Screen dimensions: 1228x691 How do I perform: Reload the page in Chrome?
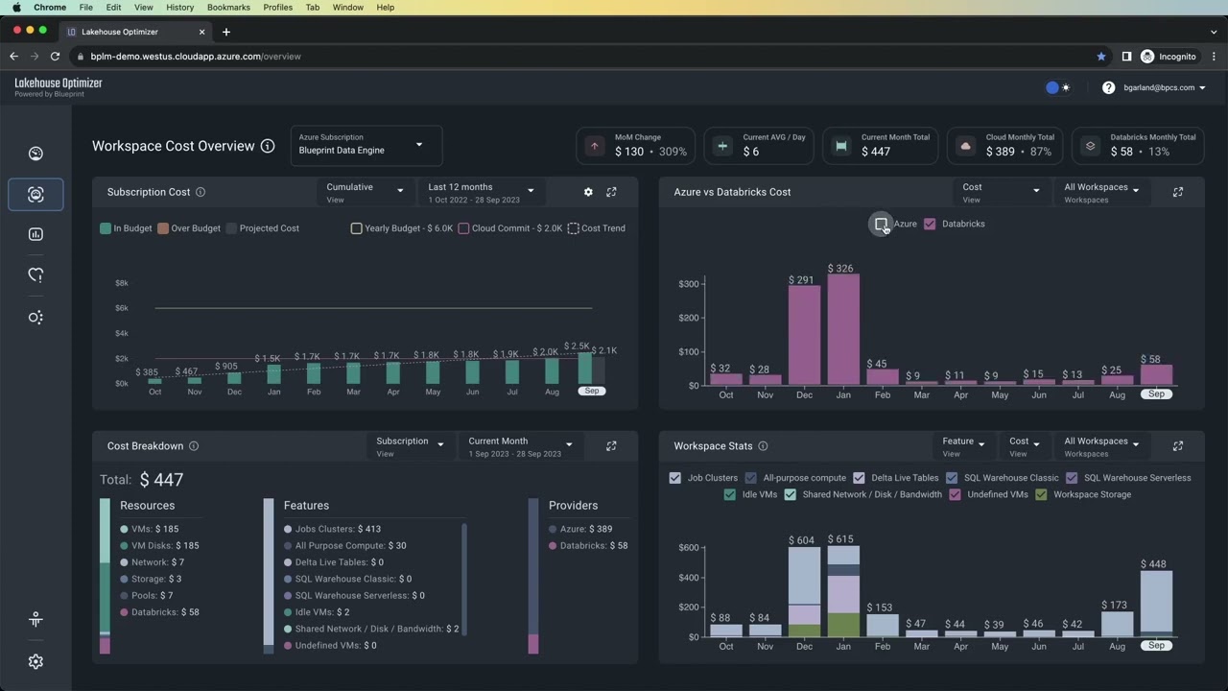(x=55, y=57)
